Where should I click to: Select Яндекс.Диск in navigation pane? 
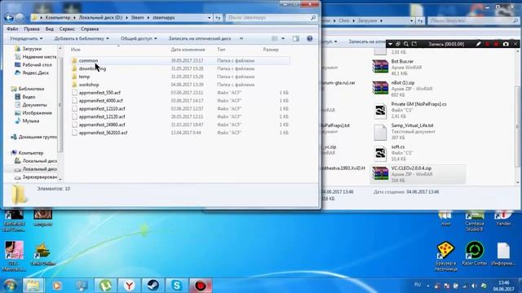32,72
